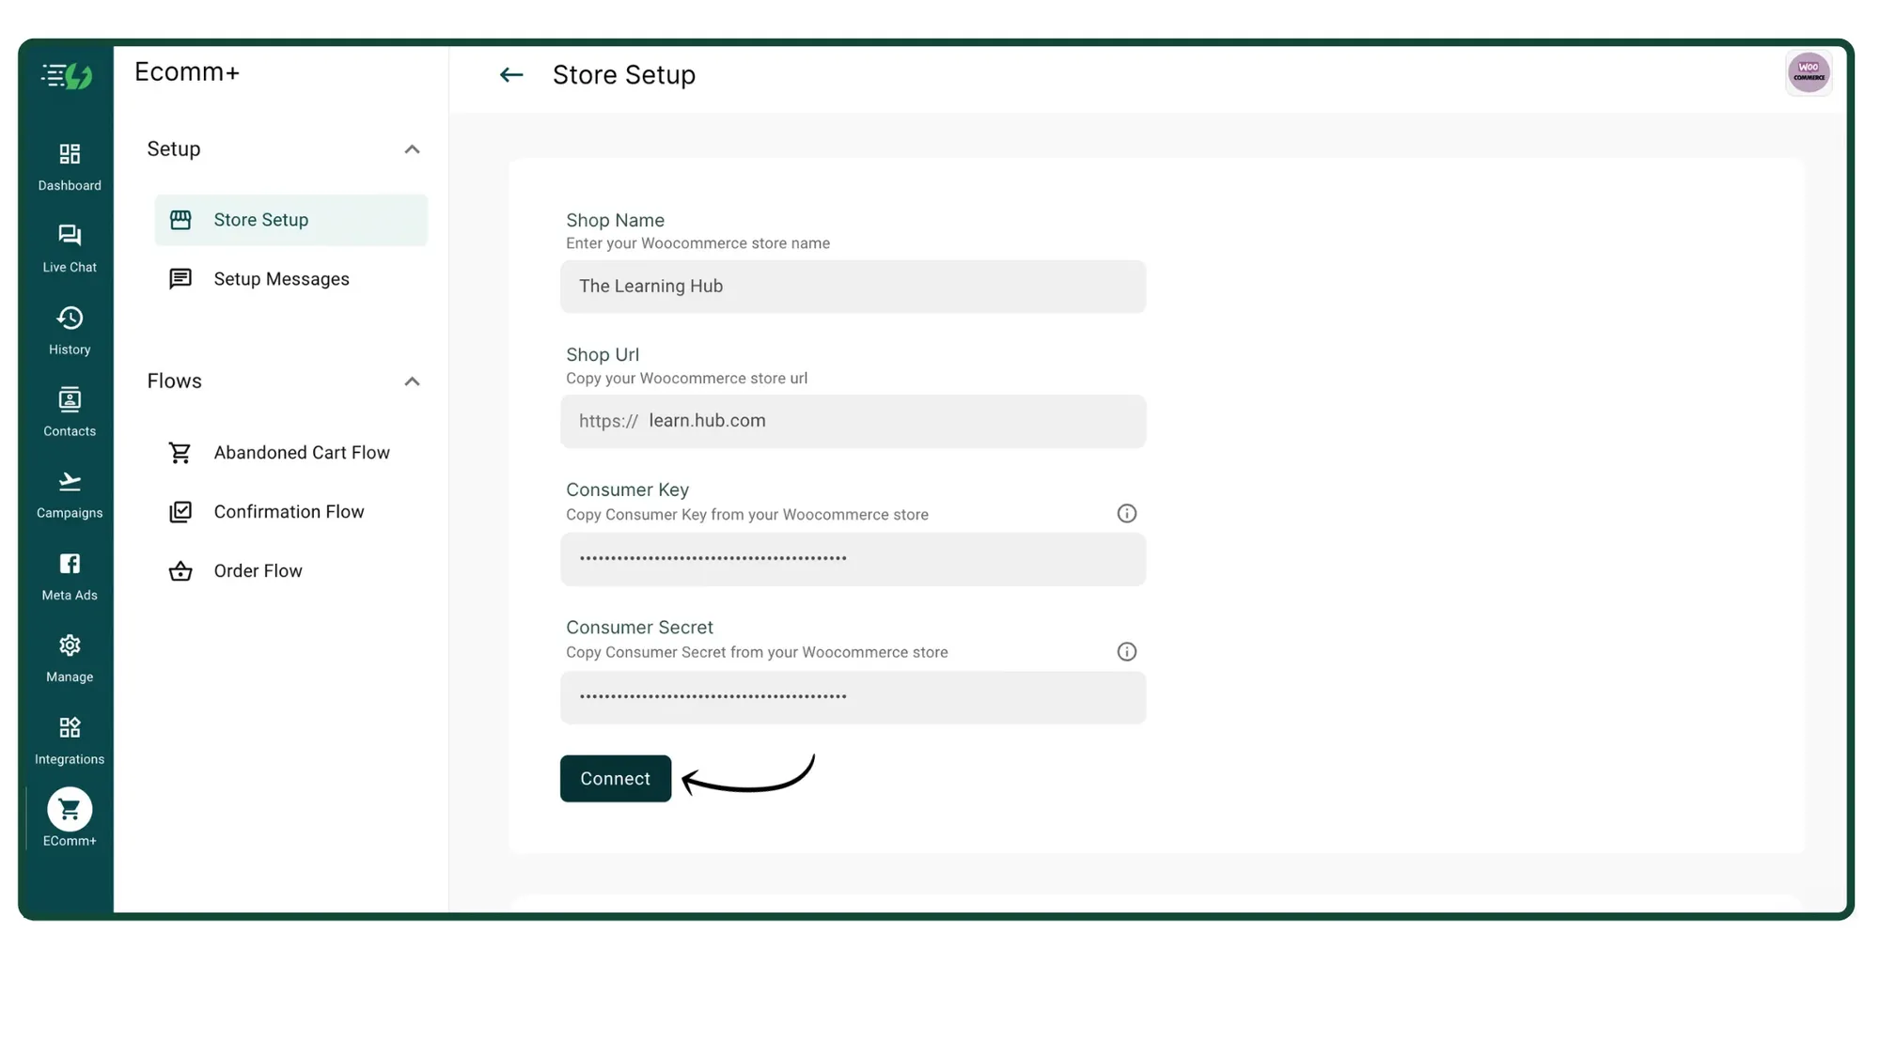Open the Dashboard from the sidebar
Viewport: 1880px width, 1057px height.
tap(69, 165)
